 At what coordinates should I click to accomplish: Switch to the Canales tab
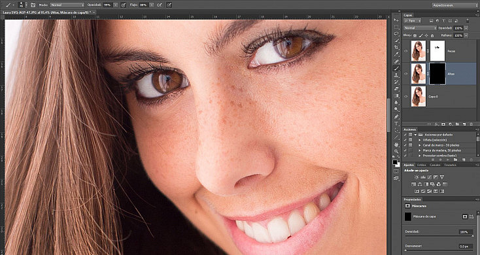(x=435, y=165)
